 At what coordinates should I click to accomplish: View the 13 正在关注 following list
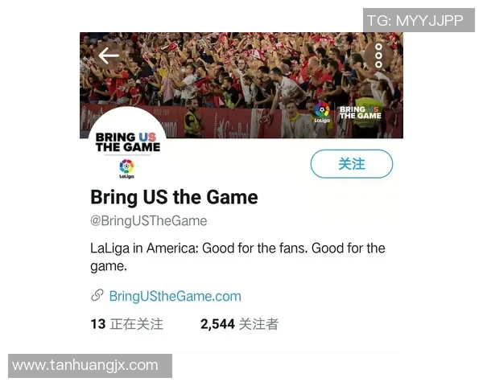[x=127, y=324]
